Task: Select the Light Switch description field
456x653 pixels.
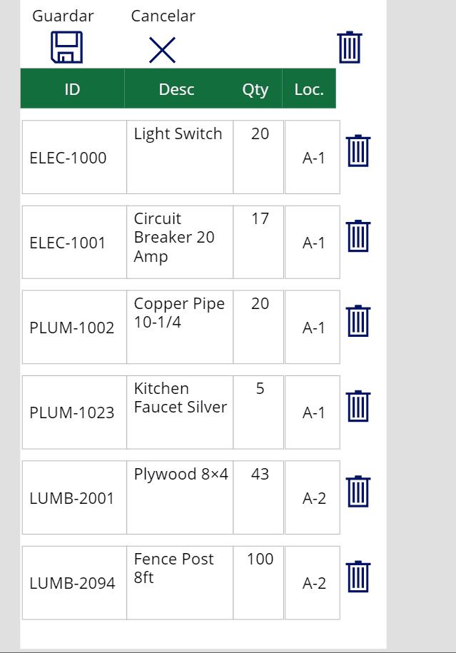Action: (x=180, y=157)
